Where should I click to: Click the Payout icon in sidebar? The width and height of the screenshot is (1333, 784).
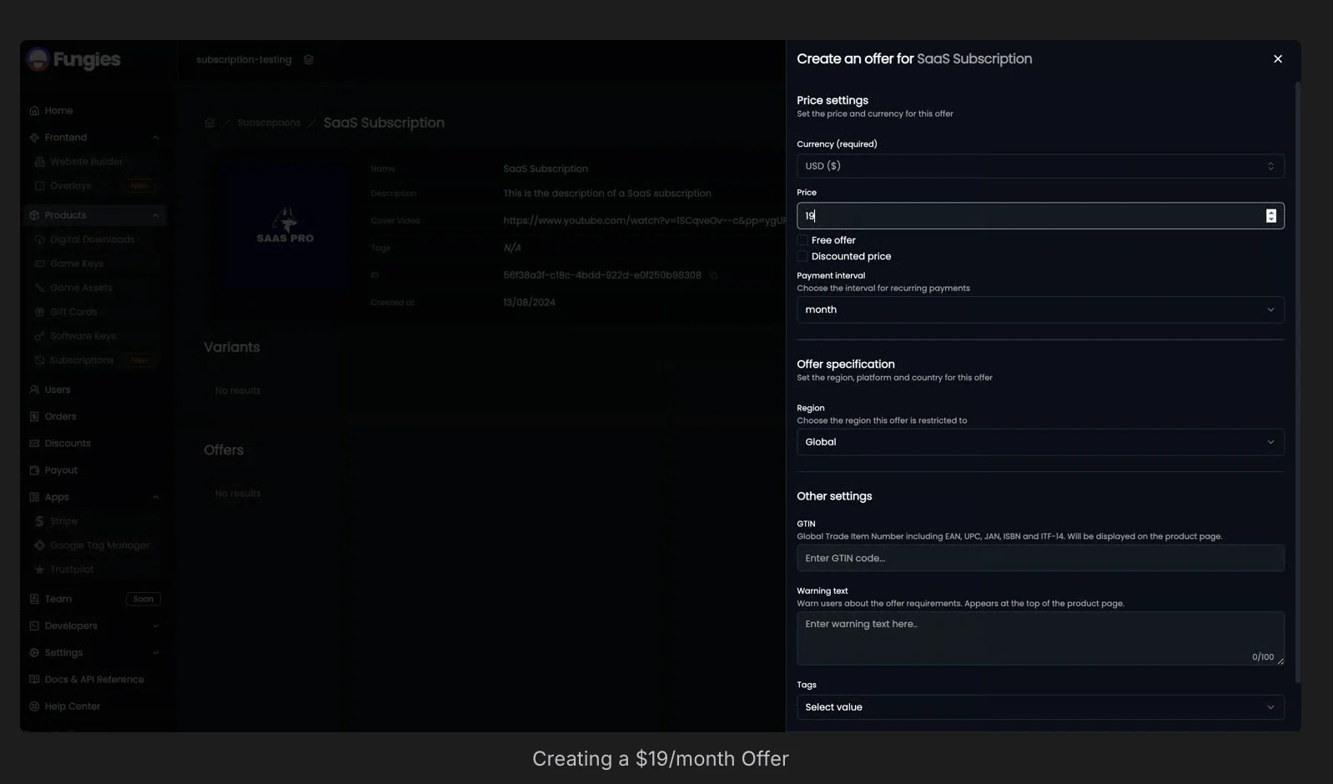pos(34,470)
